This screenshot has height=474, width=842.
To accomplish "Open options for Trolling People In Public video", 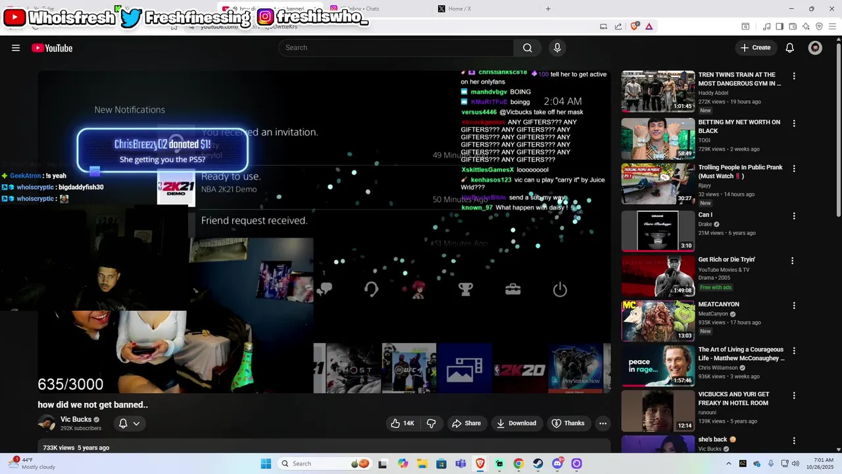I will (794, 169).
